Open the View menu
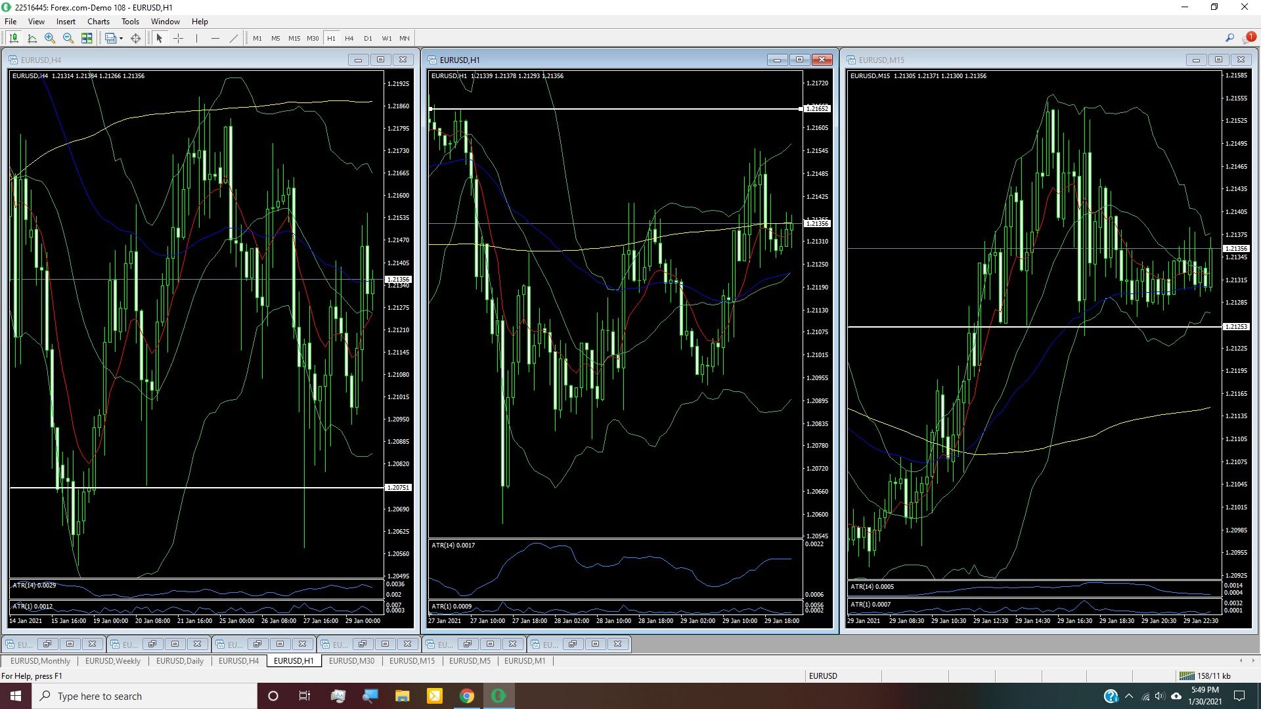The image size is (1261, 709). tap(36, 22)
